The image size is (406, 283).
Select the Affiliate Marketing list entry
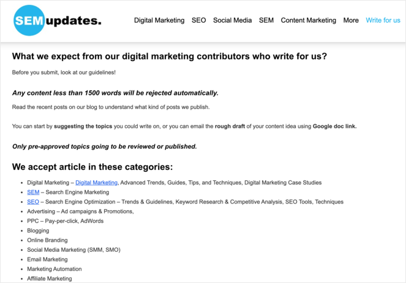pyautogui.click(x=49, y=279)
